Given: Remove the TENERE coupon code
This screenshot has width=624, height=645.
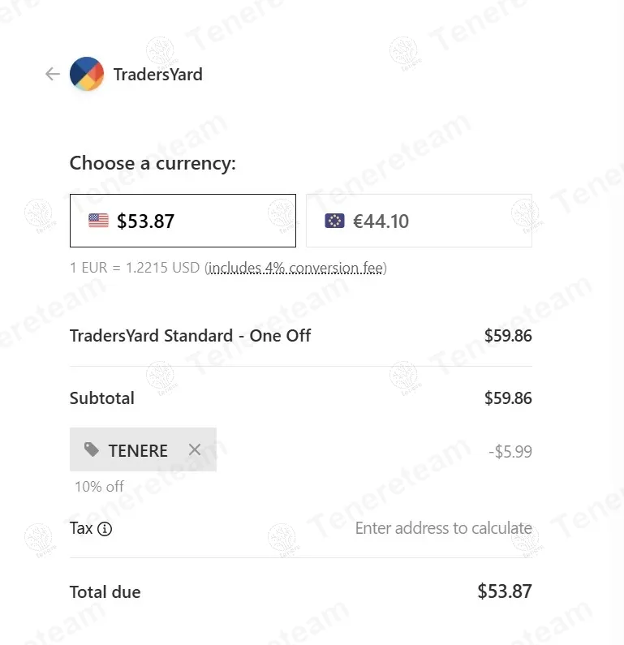Looking at the screenshot, I should [x=195, y=449].
